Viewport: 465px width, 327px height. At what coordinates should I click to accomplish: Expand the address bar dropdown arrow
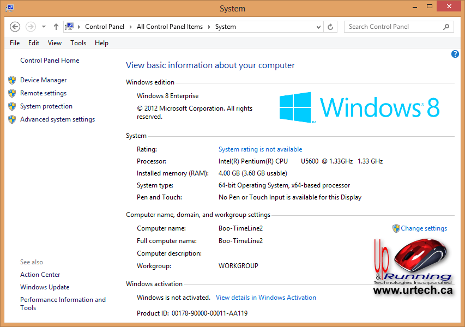point(318,26)
